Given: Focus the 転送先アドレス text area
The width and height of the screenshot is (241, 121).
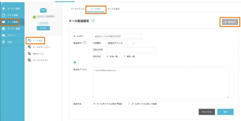Looking at the screenshot, I should [x=161, y=83].
